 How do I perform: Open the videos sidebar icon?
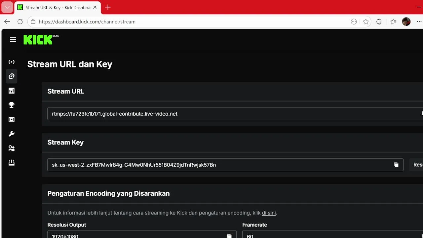(x=12, y=119)
